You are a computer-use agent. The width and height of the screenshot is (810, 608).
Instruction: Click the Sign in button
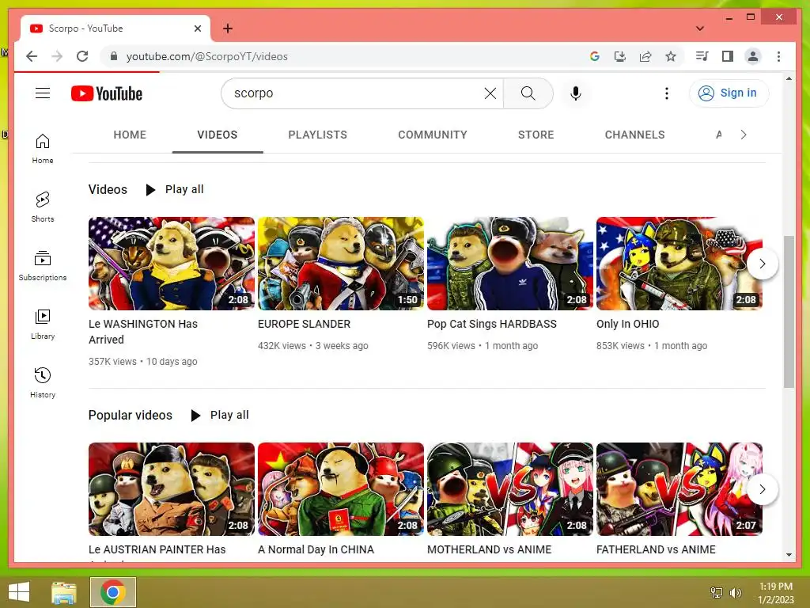tap(729, 93)
